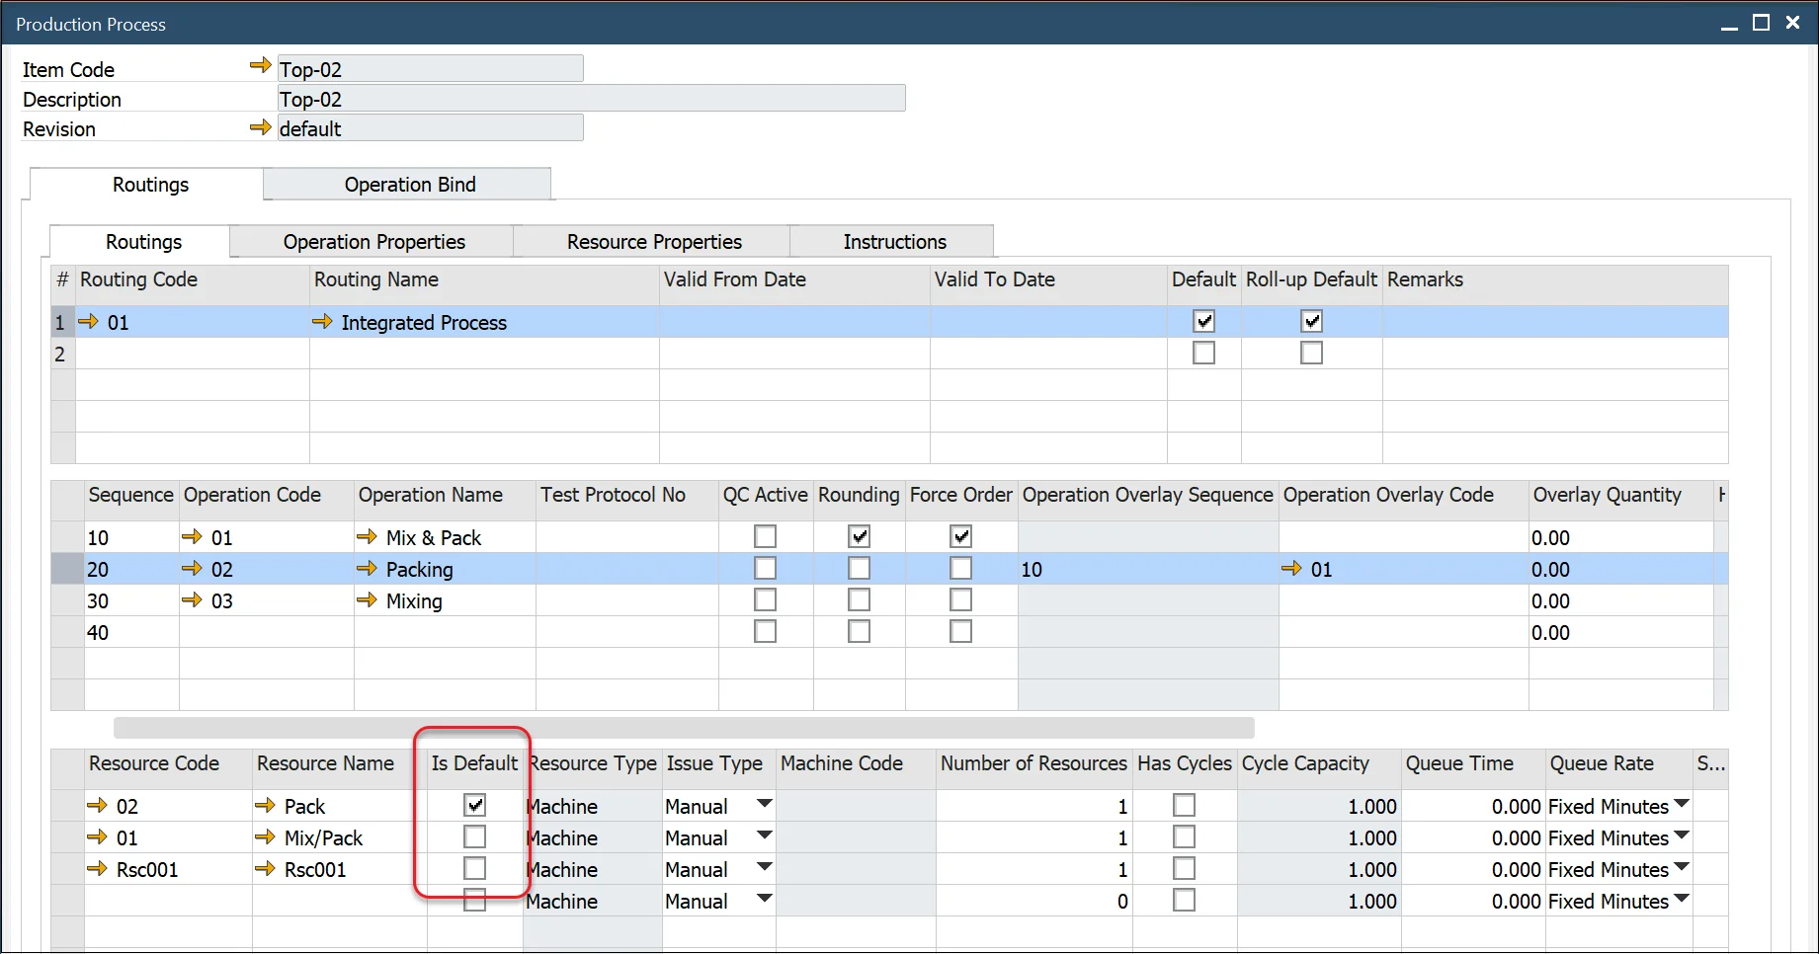1819x954 pixels.
Task: Open the Item Code link arrow
Action: click(x=260, y=65)
